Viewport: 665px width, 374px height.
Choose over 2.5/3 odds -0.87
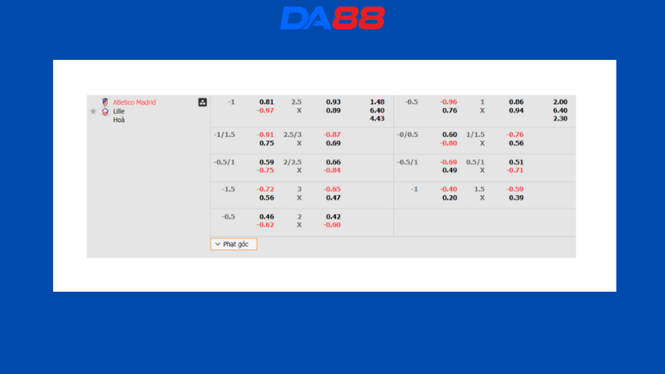click(x=332, y=135)
